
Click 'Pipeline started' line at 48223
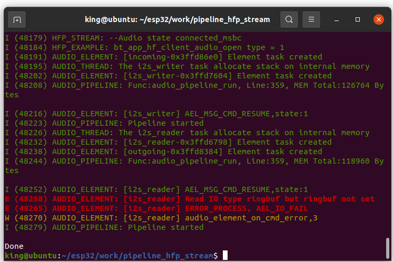(x=104, y=123)
